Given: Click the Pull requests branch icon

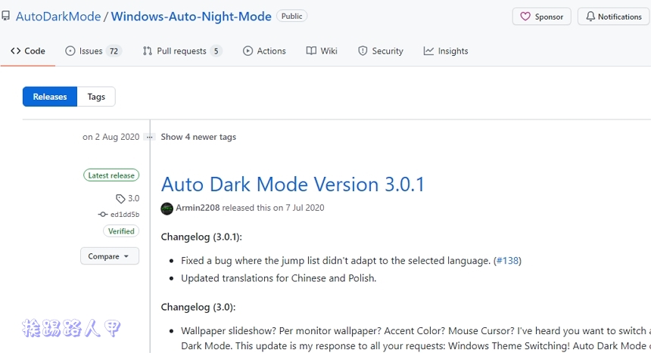Looking at the screenshot, I should point(148,51).
